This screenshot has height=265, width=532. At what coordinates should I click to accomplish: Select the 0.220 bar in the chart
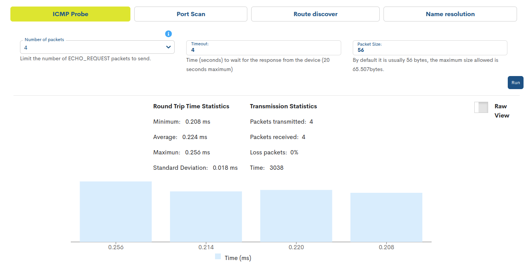[296, 216]
